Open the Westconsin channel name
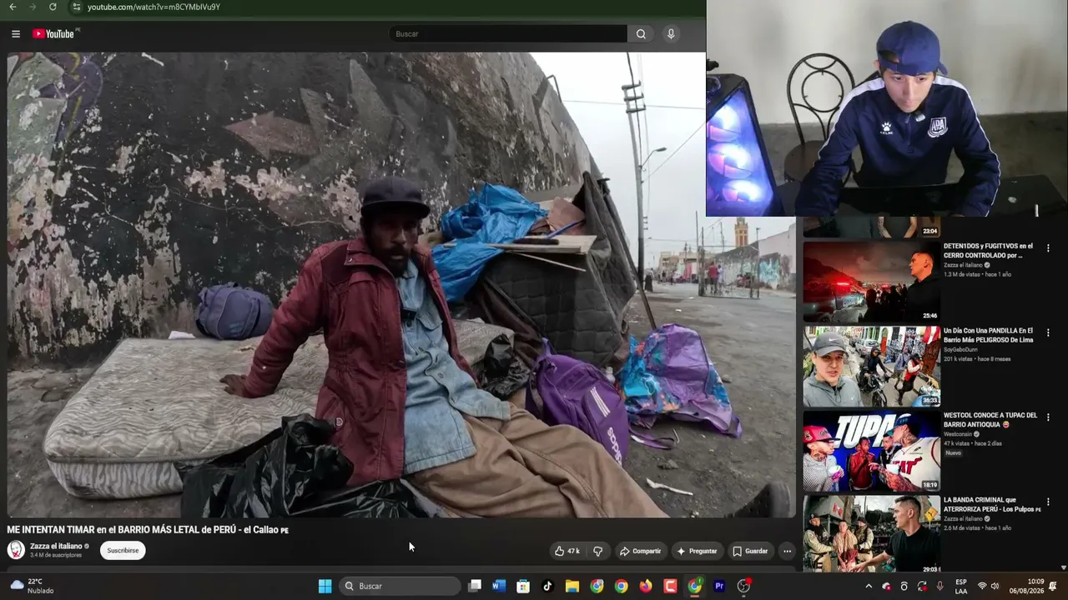 (957, 433)
